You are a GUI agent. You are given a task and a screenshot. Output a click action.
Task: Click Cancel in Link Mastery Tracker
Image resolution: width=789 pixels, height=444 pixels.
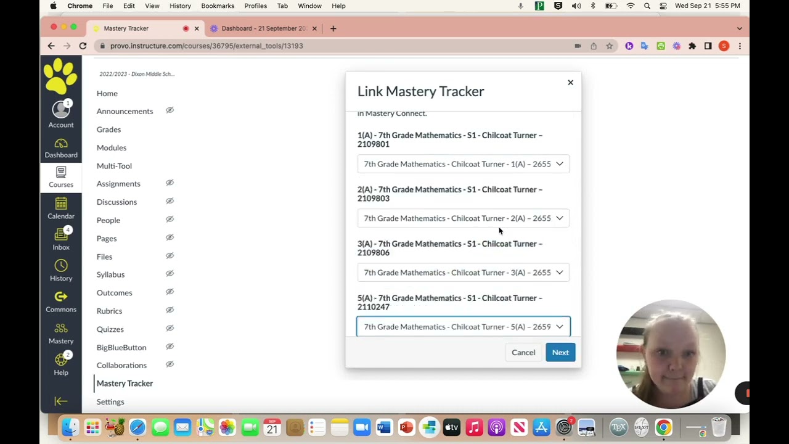click(x=523, y=353)
